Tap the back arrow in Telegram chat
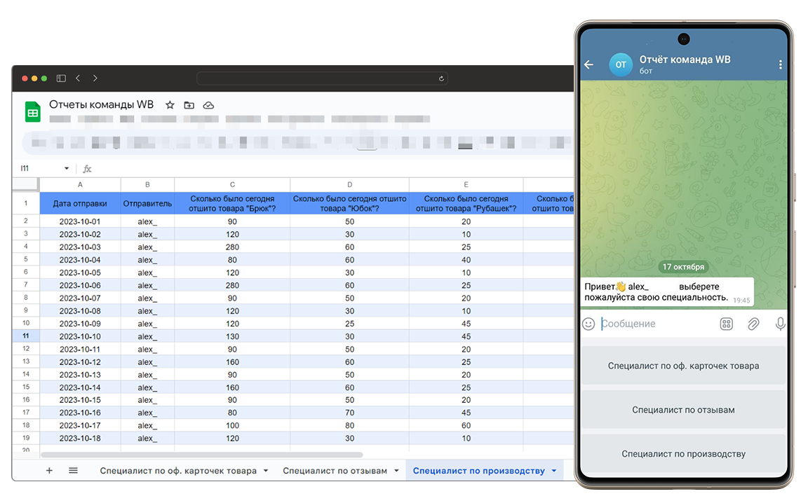This screenshot has height=496, width=808. (x=589, y=64)
